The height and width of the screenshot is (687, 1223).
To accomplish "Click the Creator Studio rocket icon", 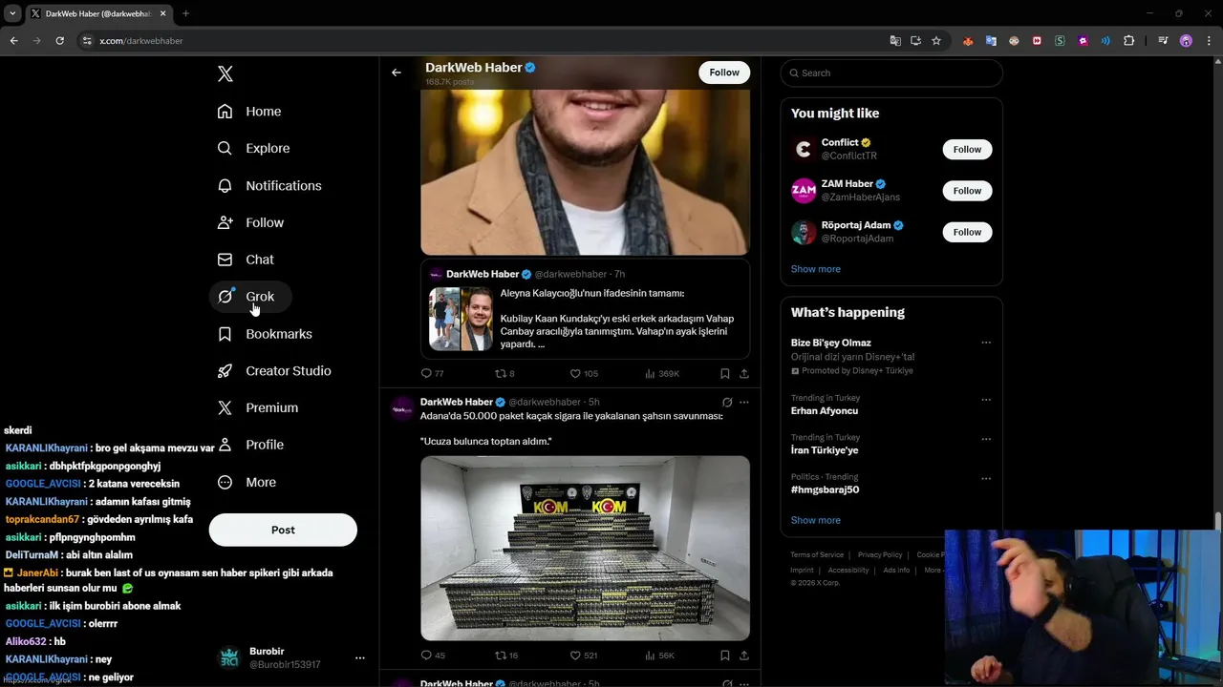I will click(x=225, y=371).
